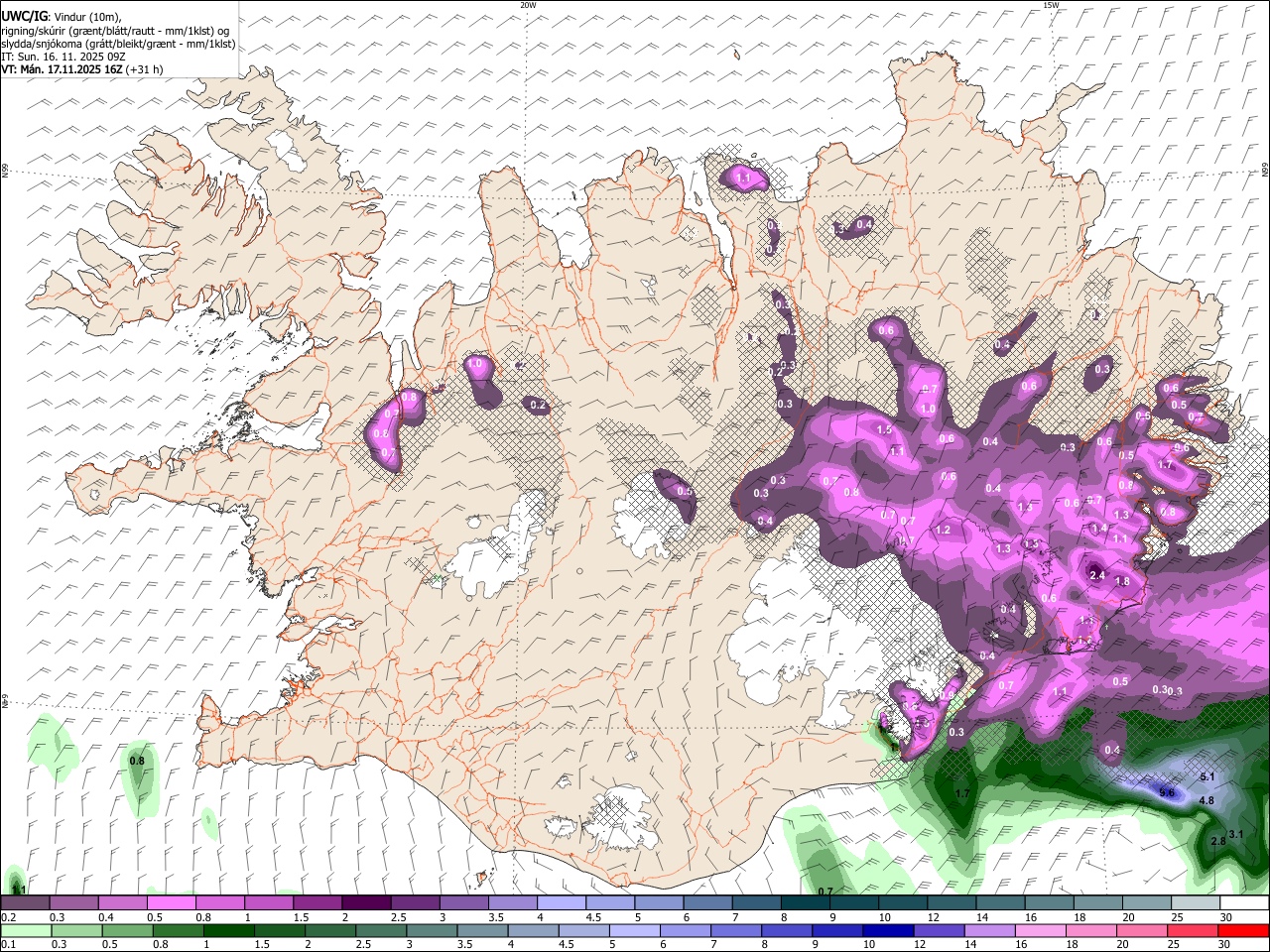
Task: Select upper legend pale grey swatch between 20 and 25
Action: pos(1146,903)
